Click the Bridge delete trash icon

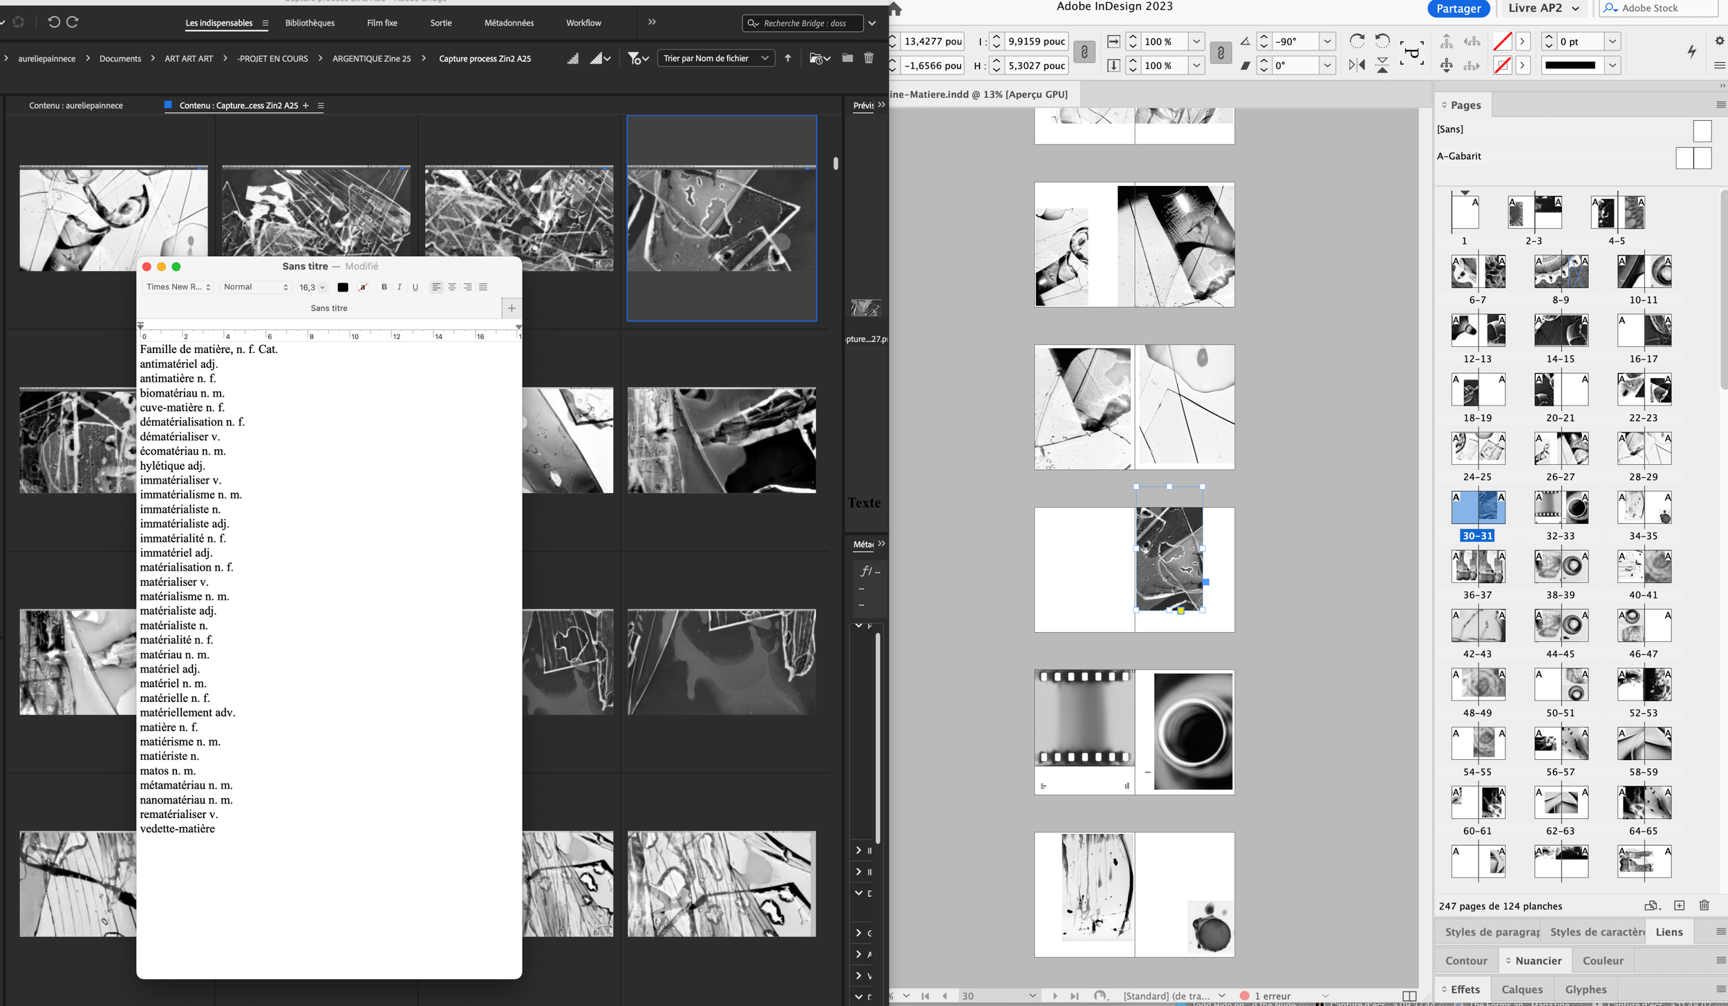point(868,58)
